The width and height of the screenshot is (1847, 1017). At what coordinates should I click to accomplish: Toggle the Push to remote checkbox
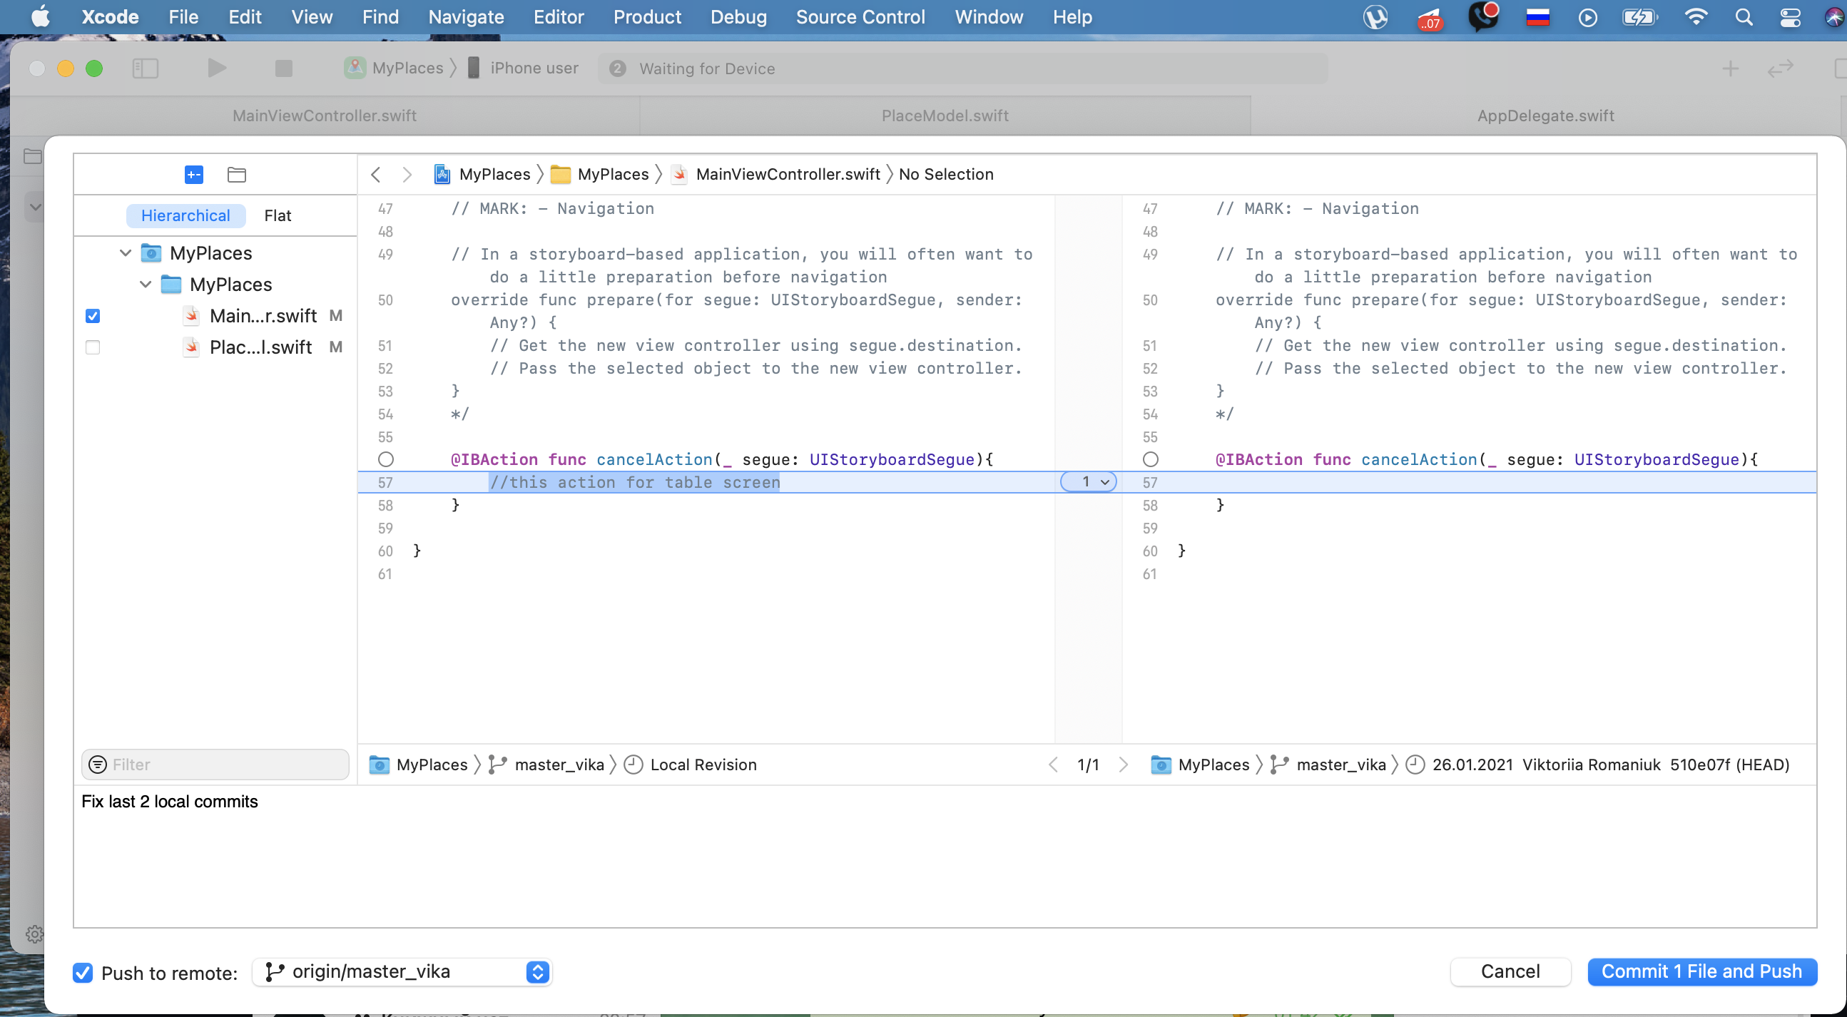[x=83, y=972]
